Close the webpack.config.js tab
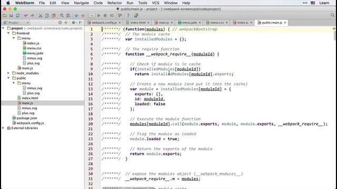This screenshot has height=189, width=337. click(x=120, y=23)
